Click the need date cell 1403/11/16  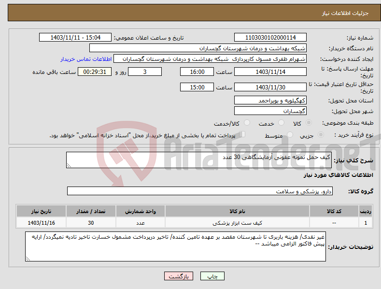click(x=42, y=223)
